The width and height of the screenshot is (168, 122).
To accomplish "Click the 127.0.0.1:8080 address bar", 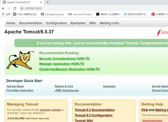I will coord(93,8).
